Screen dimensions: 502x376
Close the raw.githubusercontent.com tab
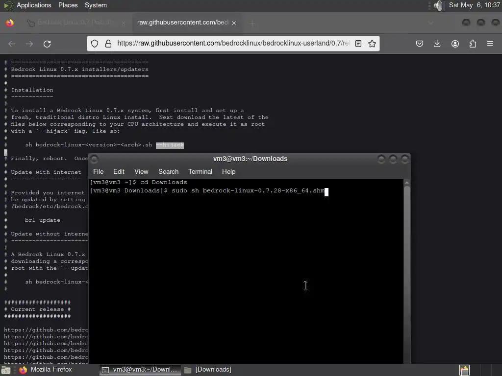coord(234,23)
